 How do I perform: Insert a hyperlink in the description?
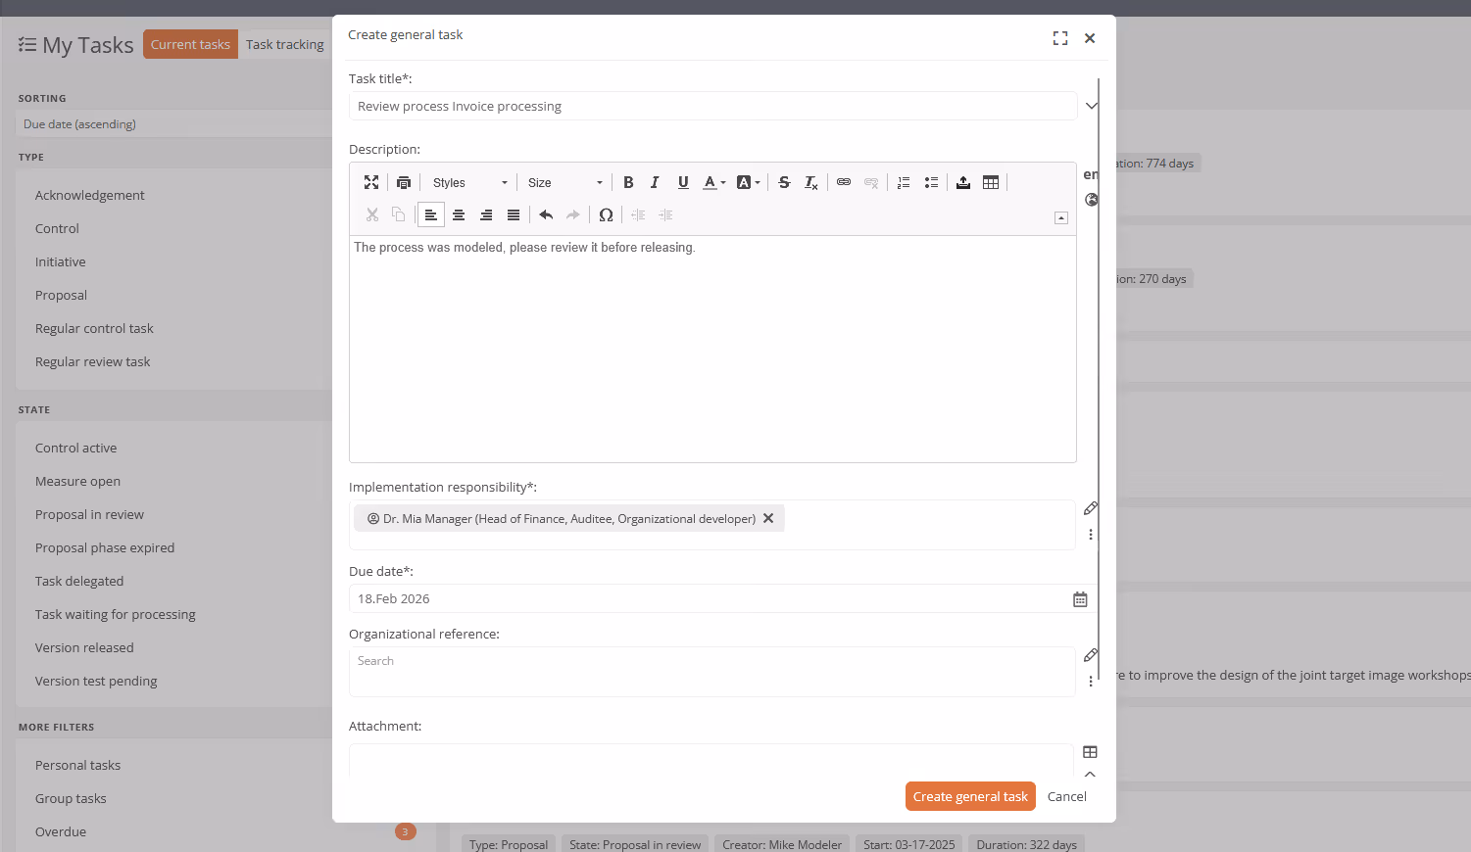844,182
